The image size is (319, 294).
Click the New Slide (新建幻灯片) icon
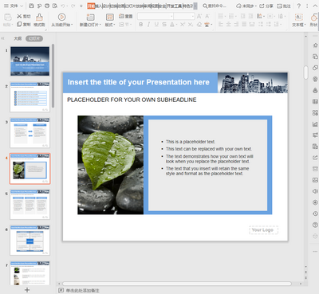(x=90, y=18)
